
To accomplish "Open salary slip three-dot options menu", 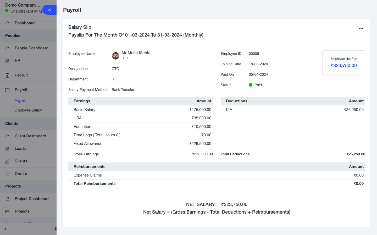I will (x=361, y=28).
